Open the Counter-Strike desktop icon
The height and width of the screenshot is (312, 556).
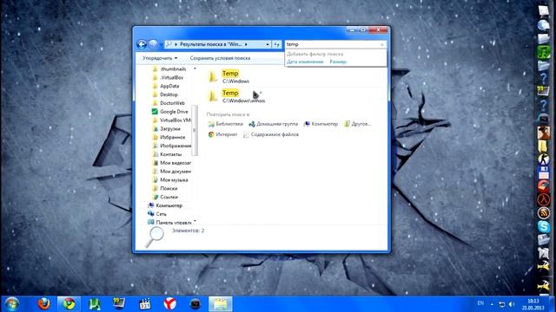tap(544, 159)
